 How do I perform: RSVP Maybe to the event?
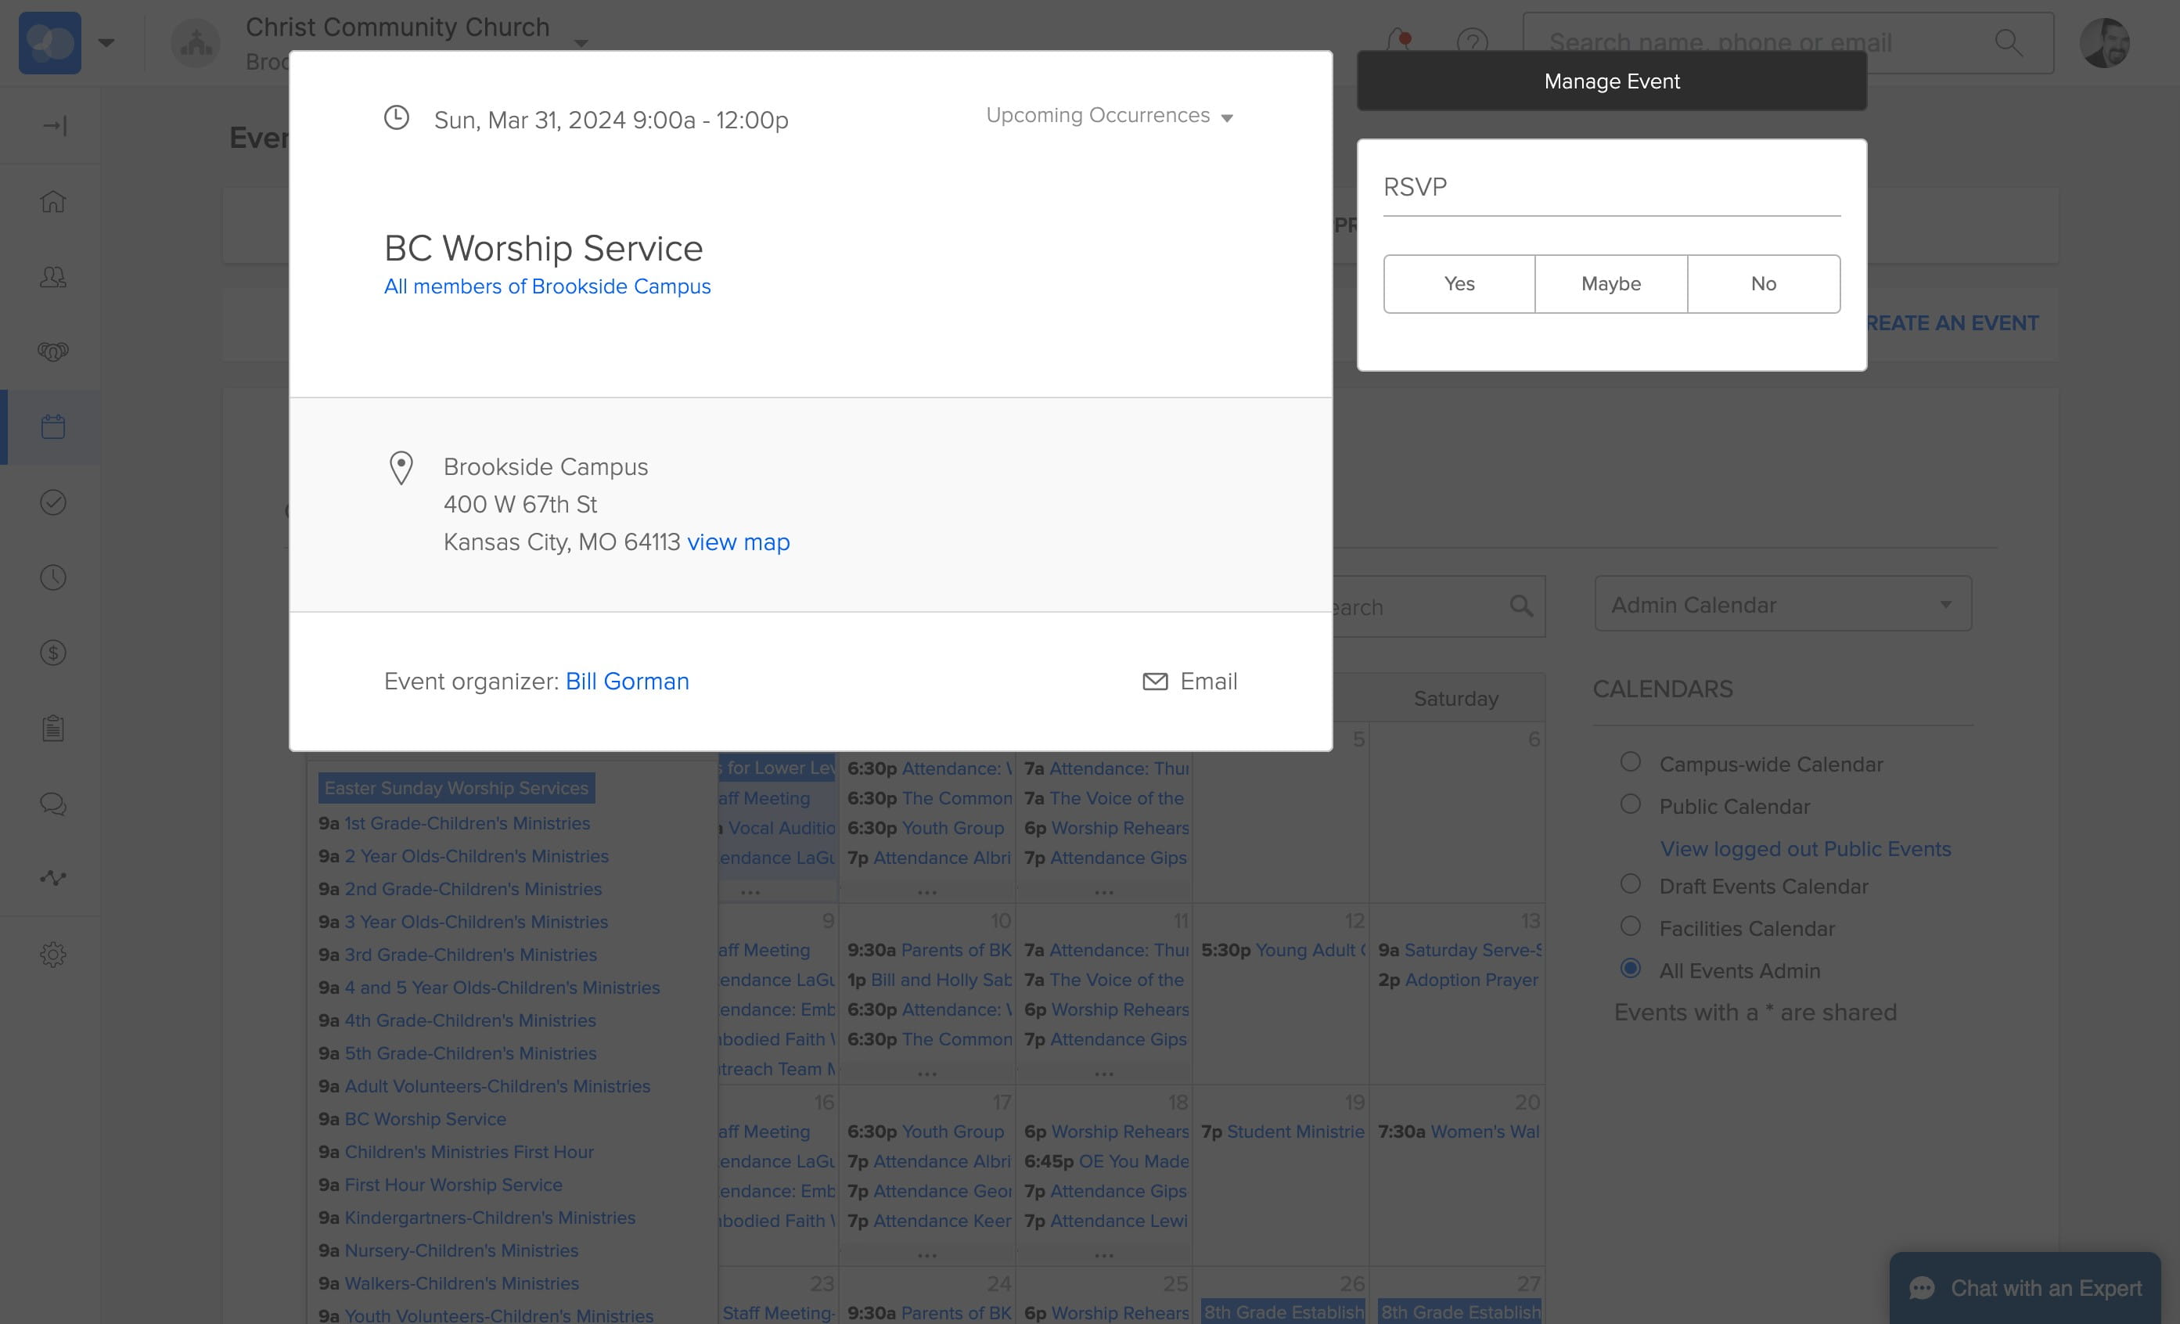(1611, 284)
